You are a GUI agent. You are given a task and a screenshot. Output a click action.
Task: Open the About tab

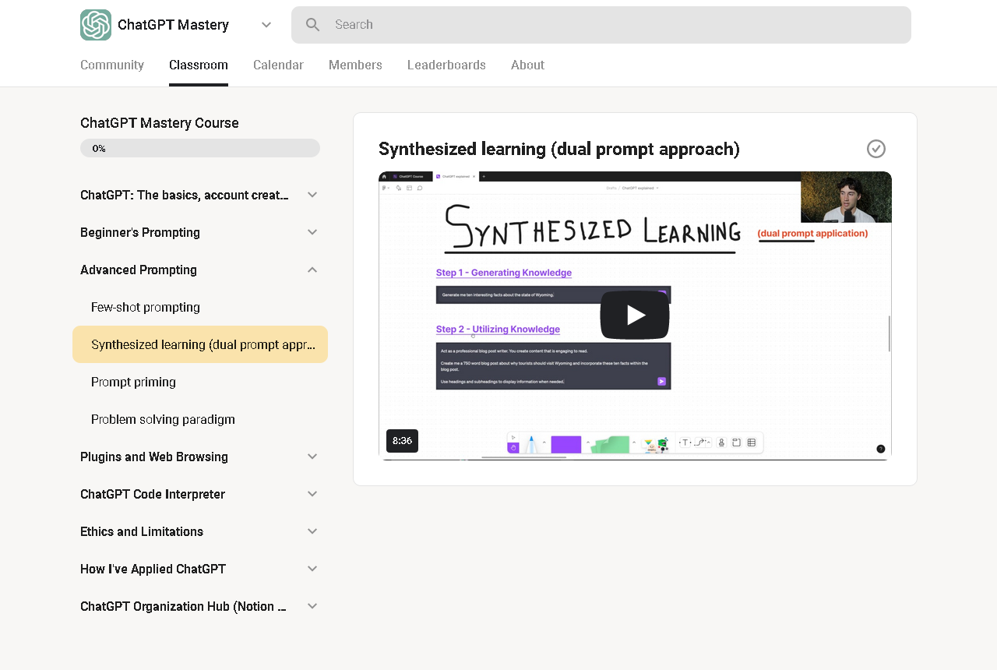point(527,65)
